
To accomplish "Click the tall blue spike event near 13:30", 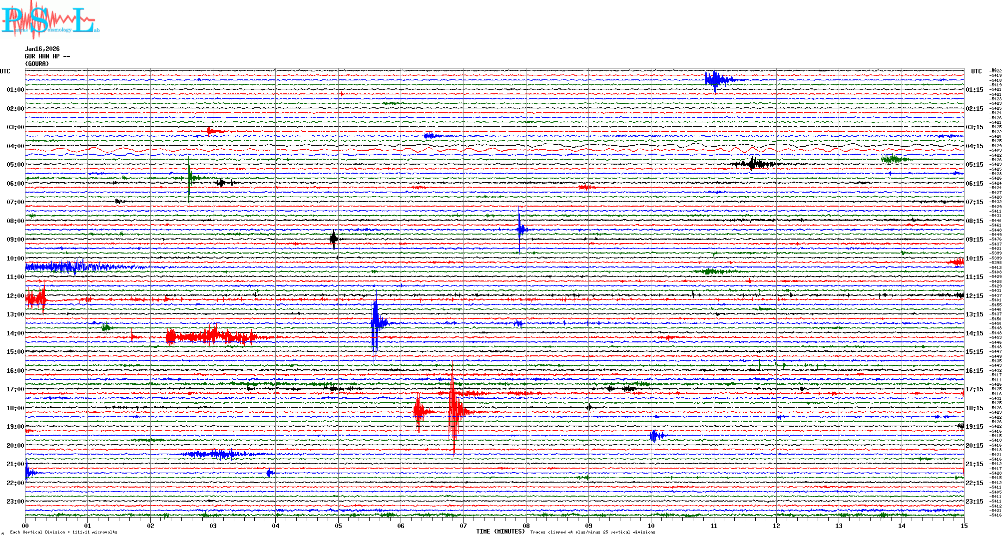I will coord(375,323).
